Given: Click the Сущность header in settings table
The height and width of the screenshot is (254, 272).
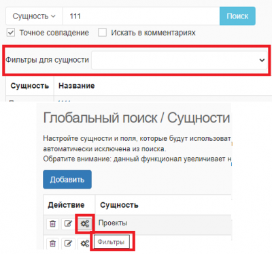Looking at the screenshot, I should [x=119, y=205].
